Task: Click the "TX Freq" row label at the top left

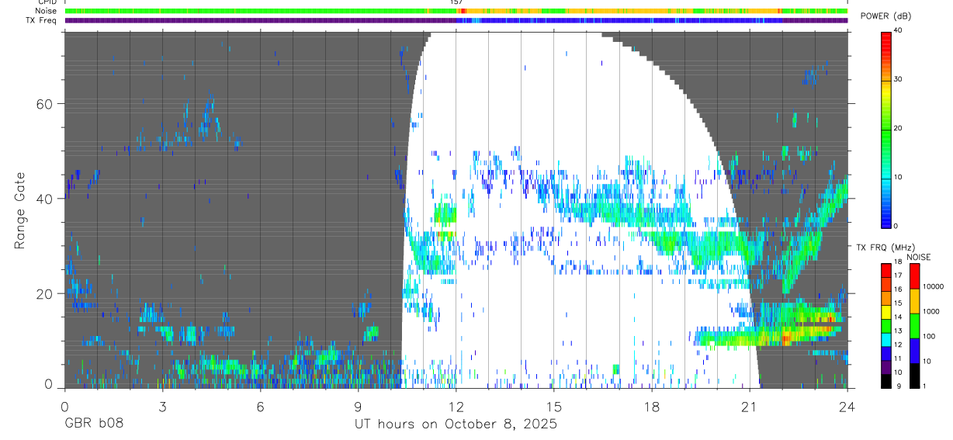Action: click(x=41, y=20)
